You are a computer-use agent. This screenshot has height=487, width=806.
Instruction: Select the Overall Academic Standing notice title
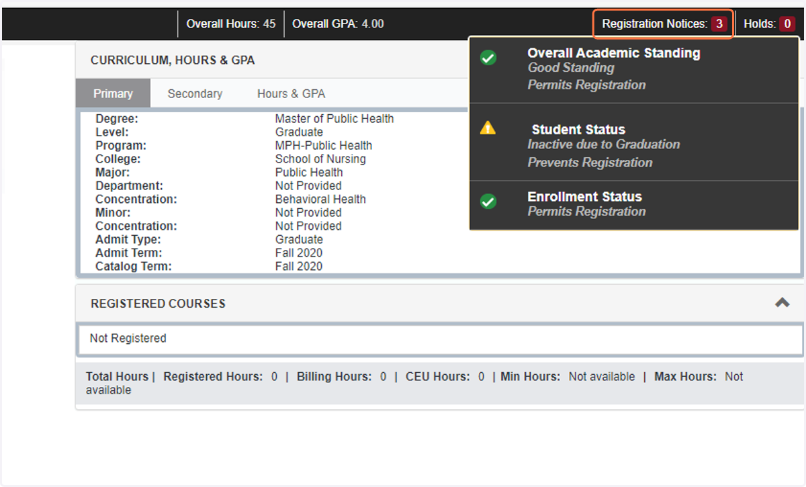(x=614, y=53)
